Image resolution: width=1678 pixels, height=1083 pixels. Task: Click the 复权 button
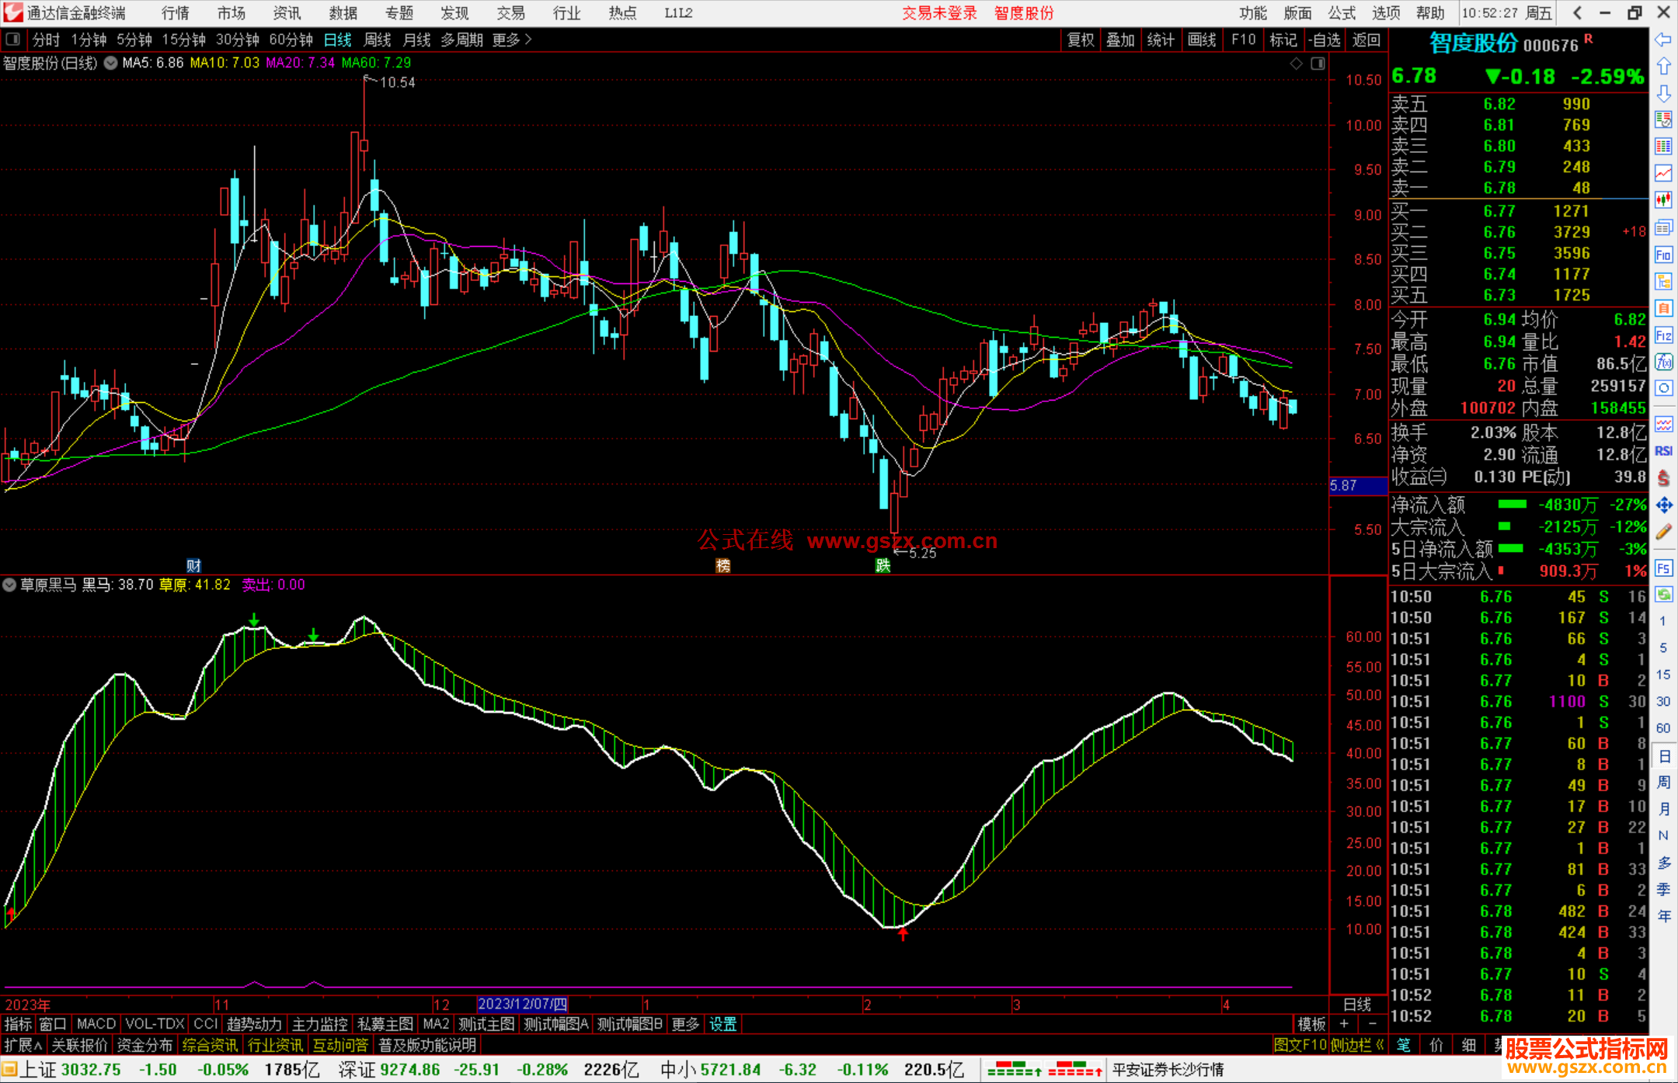pos(1081,40)
